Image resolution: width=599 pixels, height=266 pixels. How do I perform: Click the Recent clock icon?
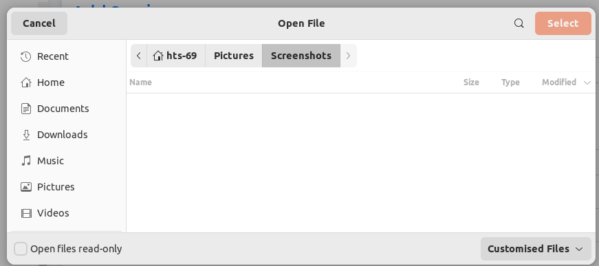[x=25, y=56]
